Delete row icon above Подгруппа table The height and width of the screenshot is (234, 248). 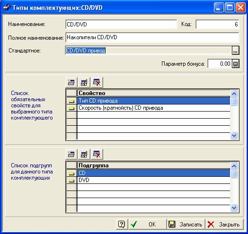[x=97, y=154]
